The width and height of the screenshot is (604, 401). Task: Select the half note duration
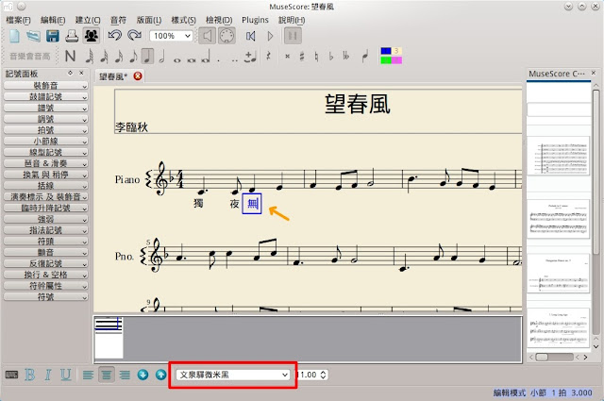[x=162, y=57]
